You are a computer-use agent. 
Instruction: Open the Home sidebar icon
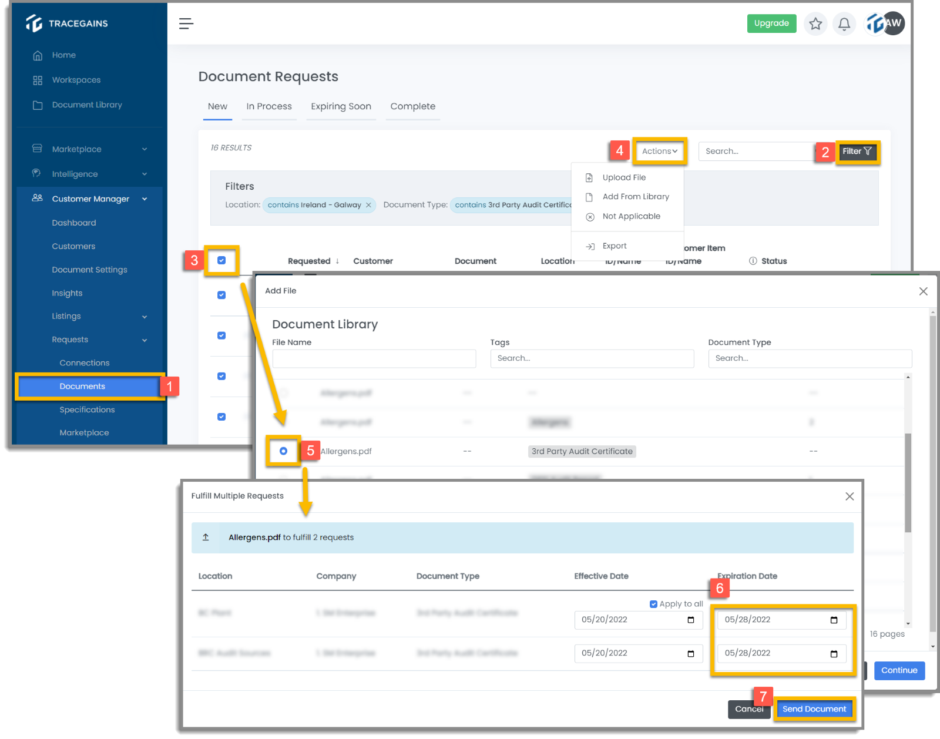39,55
